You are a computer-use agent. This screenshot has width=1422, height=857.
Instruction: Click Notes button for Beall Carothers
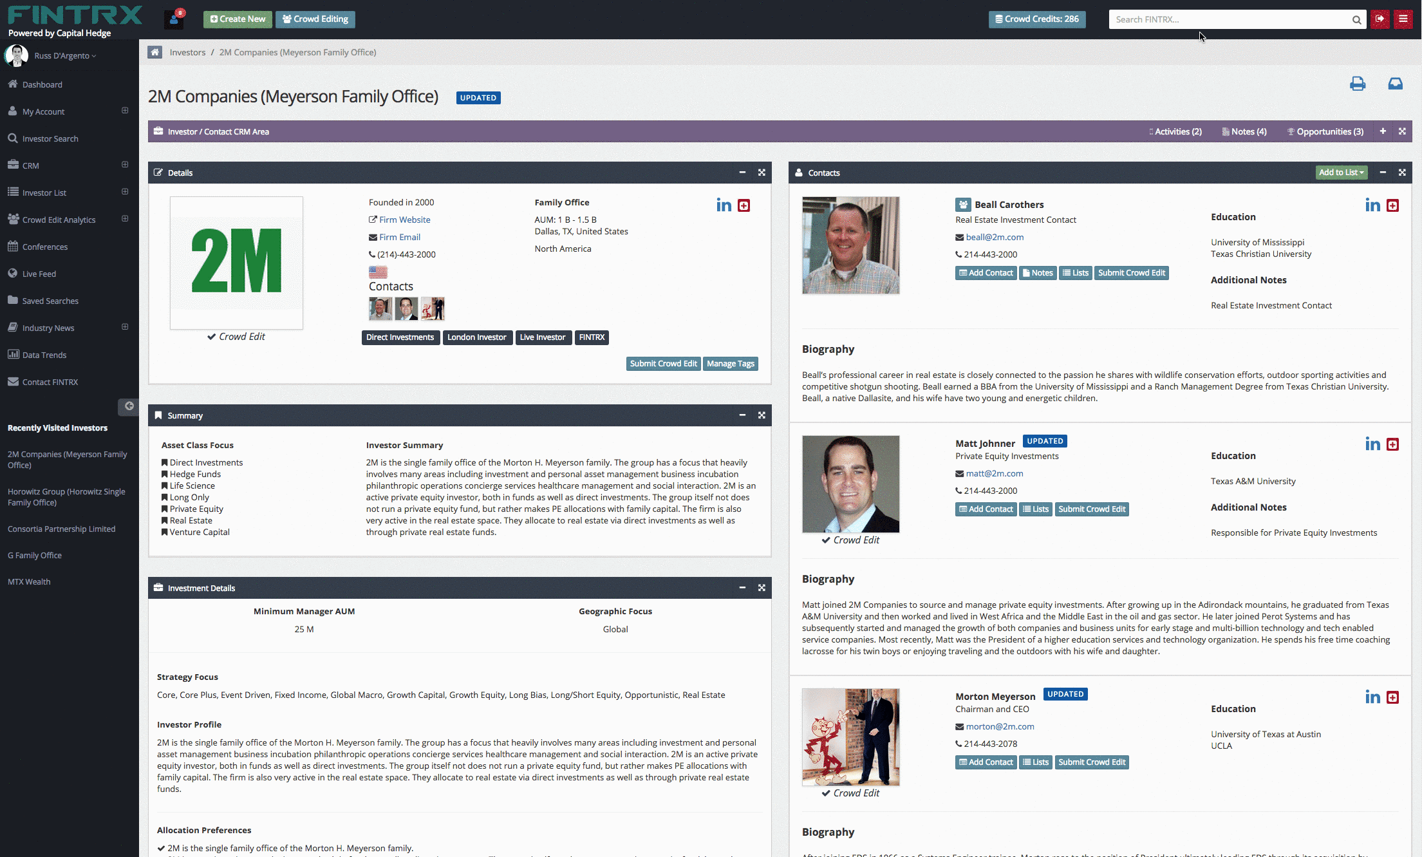[x=1038, y=273]
